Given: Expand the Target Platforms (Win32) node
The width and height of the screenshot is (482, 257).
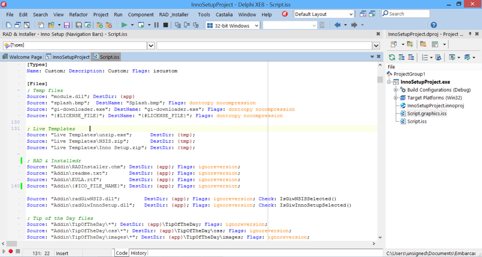Looking at the screenshot, I should [396, 98].
